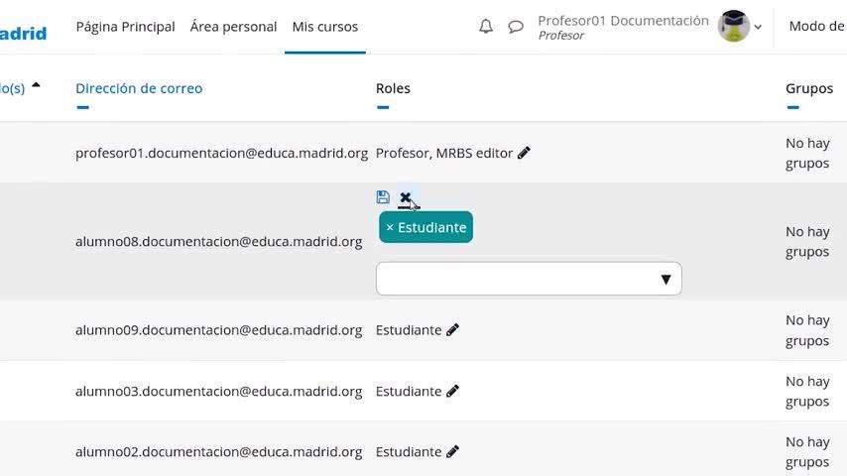This screenshot has height=476, width=847.
Task: Open the messaging speech bubble
Action: click(516, 27)
